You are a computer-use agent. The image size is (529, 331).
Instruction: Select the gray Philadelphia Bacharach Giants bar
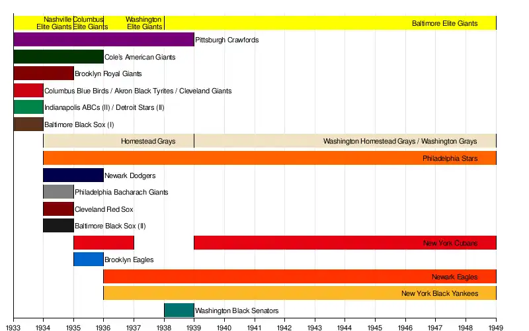click(58, 192)
